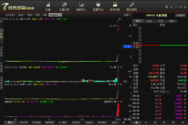Click the blue 10.81 price marker
Viewport: 188px width, 125px height.
[127, 47]
